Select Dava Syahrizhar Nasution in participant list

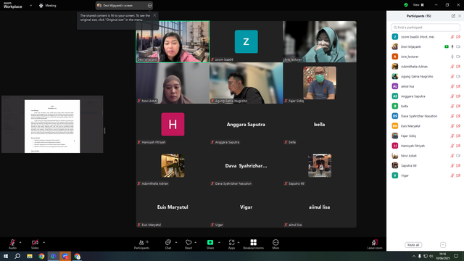426,116
